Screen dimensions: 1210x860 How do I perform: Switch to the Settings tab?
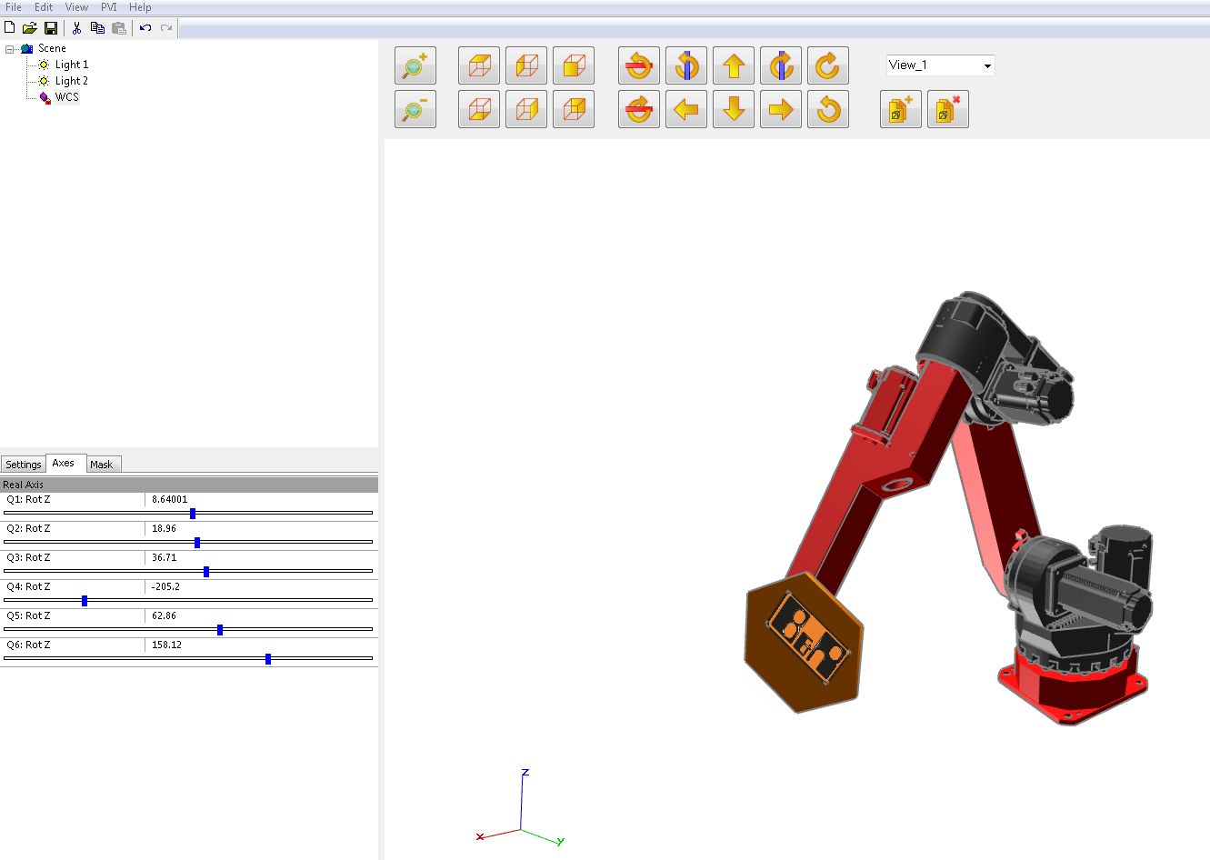[x=24, y=465]
